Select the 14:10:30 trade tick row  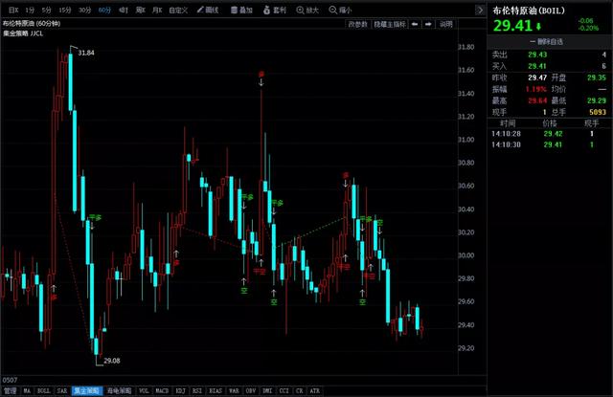549,144
